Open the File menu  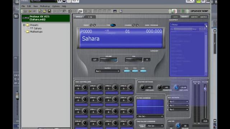(23, 6)
